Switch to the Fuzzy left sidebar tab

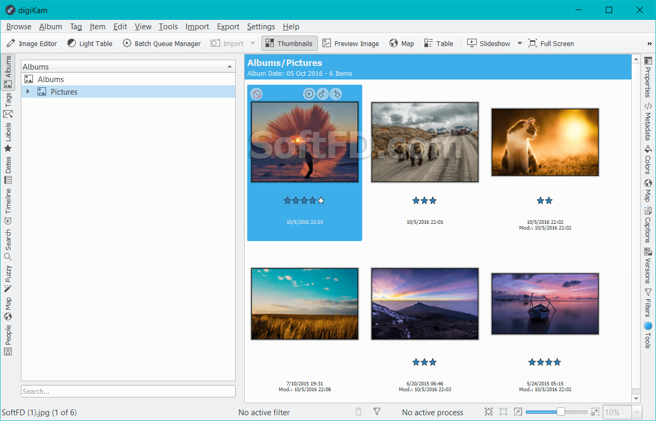(x=8, y=279)
